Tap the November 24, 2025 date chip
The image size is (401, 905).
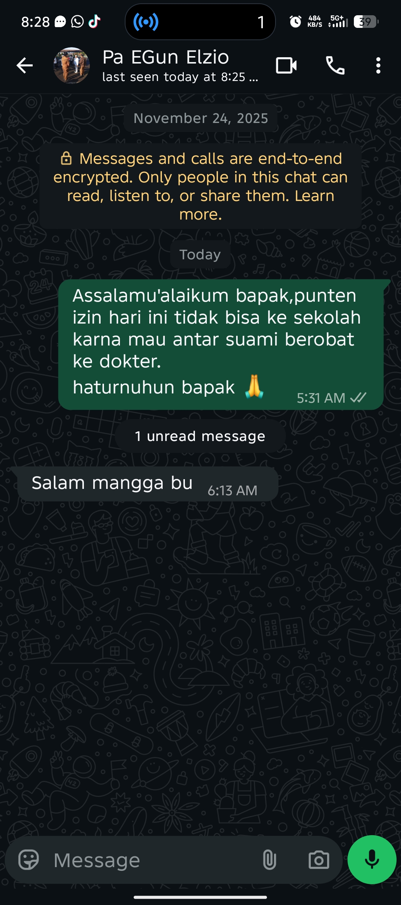[200, 118]
